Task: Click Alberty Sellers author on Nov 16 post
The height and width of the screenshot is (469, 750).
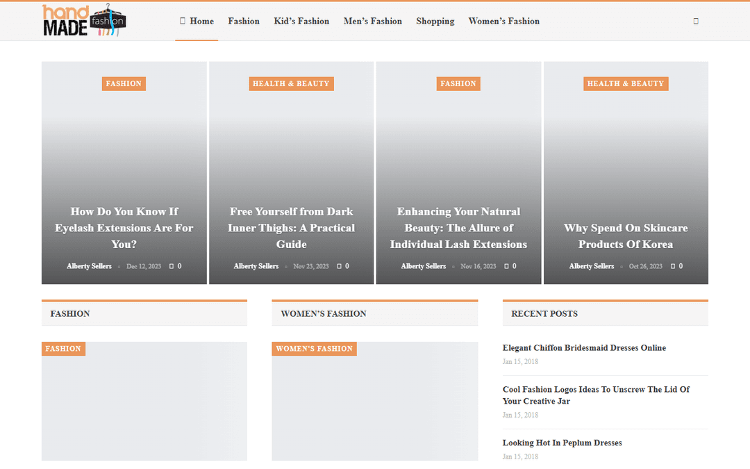Action: pos(424,266)
